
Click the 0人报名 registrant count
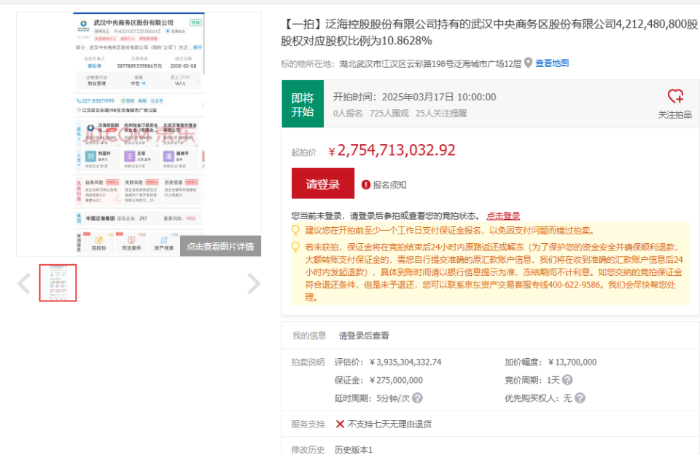[348, 114]
